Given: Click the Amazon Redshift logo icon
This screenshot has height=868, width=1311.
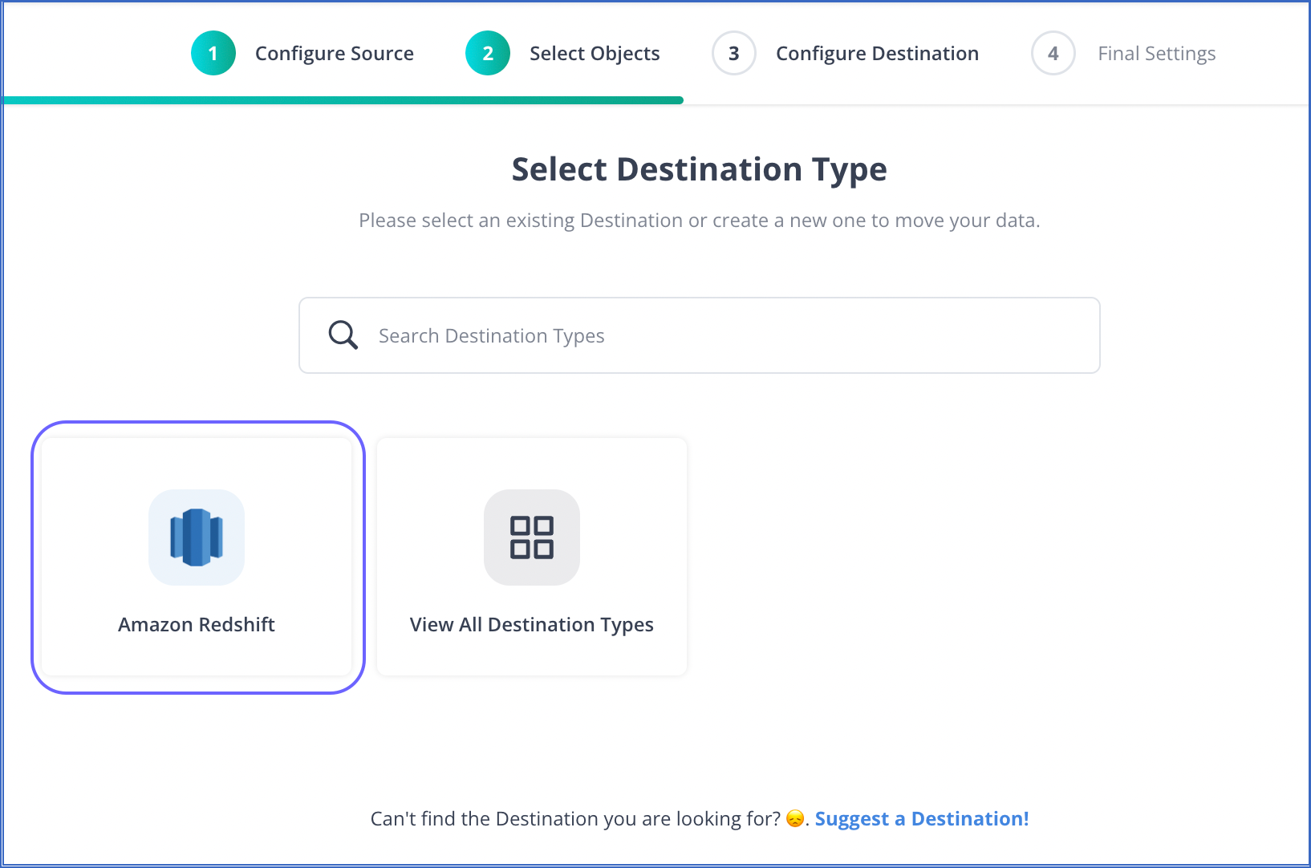Looking at the screenshot, I should 197,537.
